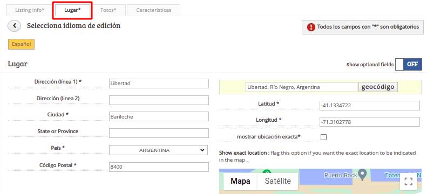Image resolution: width=427 pixels, height=194 pixels.
Task: Click the green map marker icon
Action: pyautogui.click(x=267, y=171)
